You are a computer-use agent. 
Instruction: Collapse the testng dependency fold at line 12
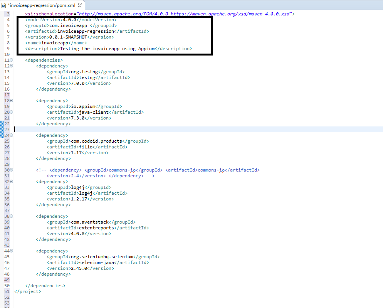[x=12, y=66]
